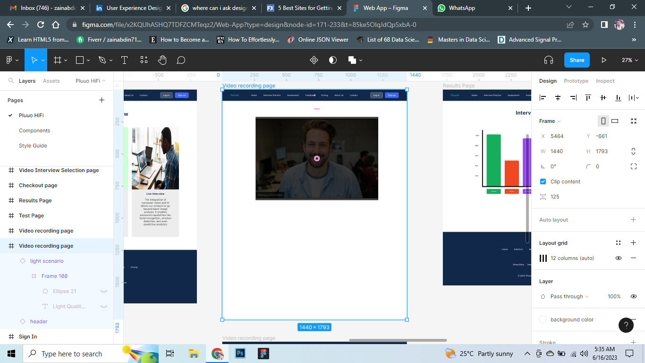The image size is (645, 363).
Task: Open the Resources components tool
Action: click(x=144, y=60)
